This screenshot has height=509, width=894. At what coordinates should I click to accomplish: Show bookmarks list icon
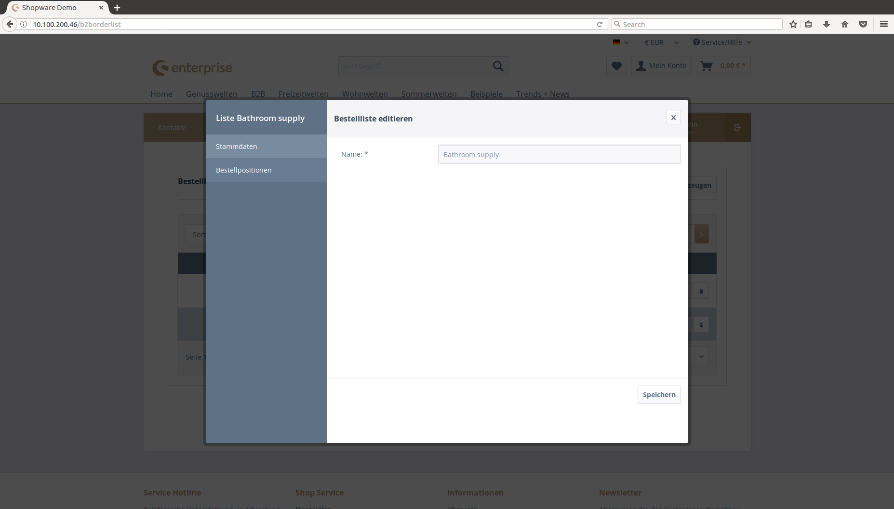808,24
